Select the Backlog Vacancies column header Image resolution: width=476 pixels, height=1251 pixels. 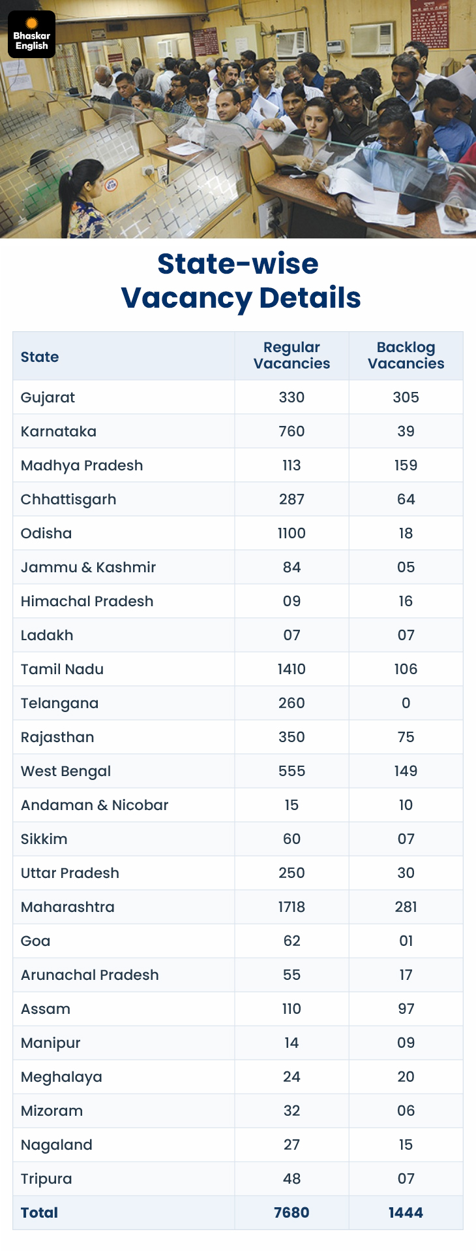pos(406,355)
